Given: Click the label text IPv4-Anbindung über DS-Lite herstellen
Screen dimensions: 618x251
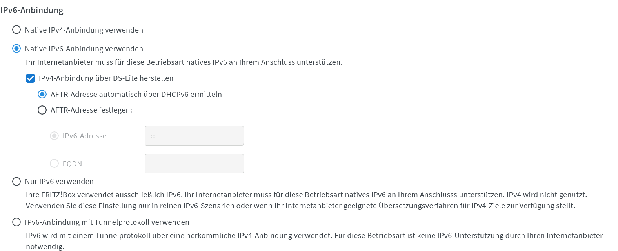Looking at the screenshot, I should [106, 78].
